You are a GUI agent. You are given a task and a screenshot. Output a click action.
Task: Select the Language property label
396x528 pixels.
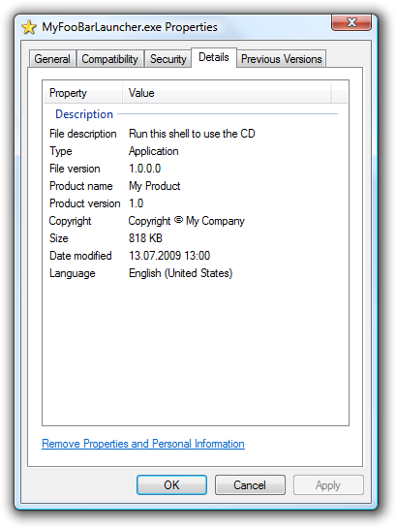[x=72, y=273]
